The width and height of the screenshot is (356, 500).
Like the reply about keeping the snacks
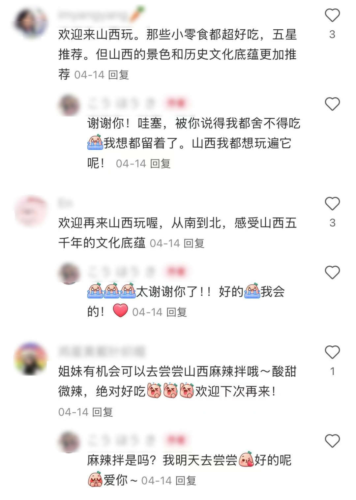pyautogui.click(x=332, y=104)
